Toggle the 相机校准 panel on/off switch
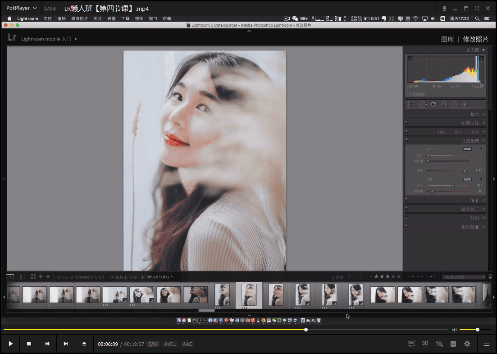497x354 pixels. click(406, 225)
